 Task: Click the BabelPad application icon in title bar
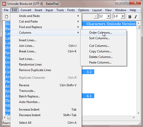tap(4, 4)
